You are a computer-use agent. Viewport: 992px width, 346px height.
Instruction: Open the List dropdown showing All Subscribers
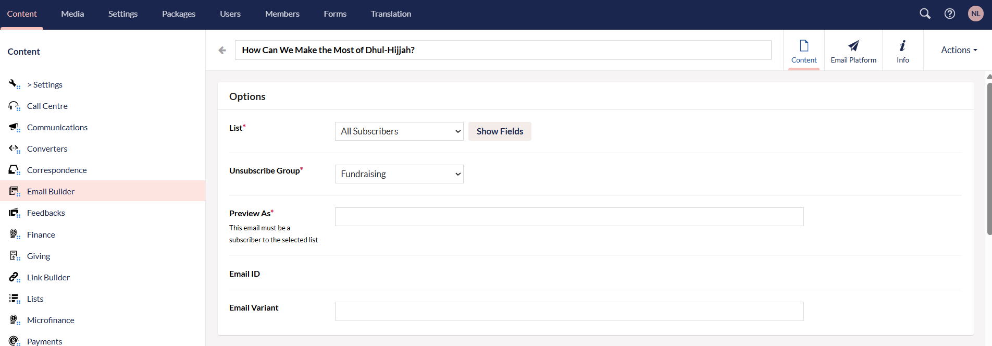pyautogui.click(x=399, y=131)
